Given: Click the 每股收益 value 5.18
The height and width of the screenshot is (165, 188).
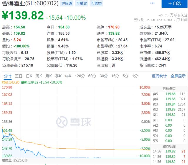Looking at the screenshot, I should click(25, 53).
